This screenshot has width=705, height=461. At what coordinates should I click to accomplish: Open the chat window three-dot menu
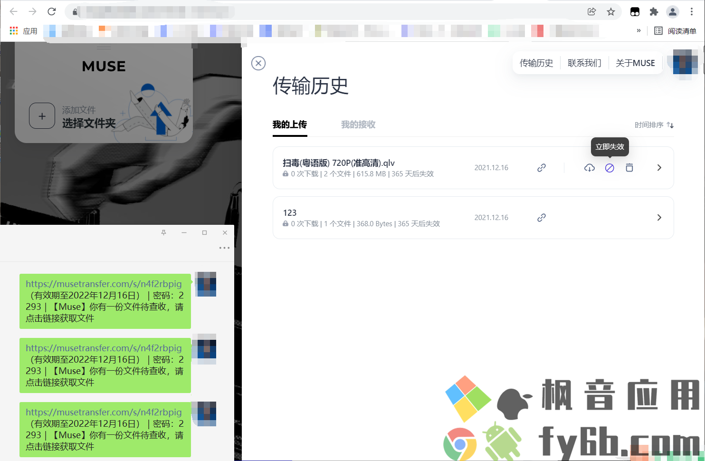pos(224,248)
